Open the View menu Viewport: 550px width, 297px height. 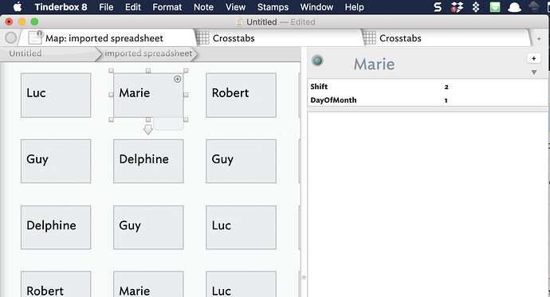(x=235, y=7)
